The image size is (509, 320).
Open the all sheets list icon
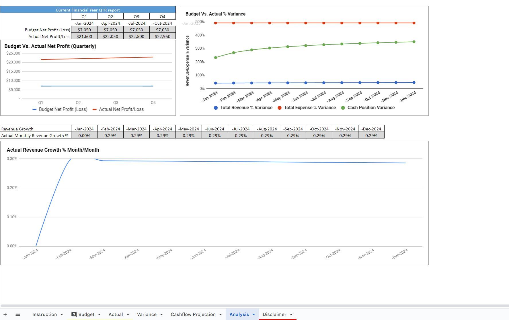18,315
